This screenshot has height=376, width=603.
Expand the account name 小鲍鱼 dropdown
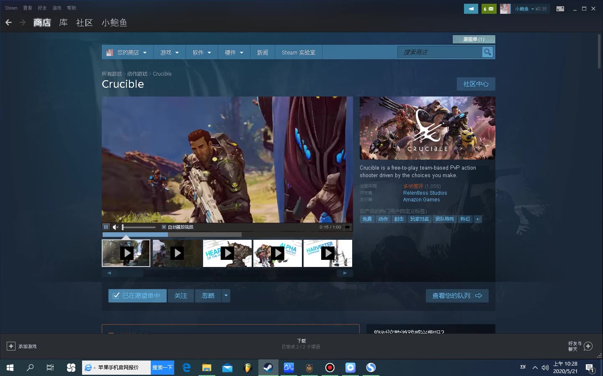point(524,9)
